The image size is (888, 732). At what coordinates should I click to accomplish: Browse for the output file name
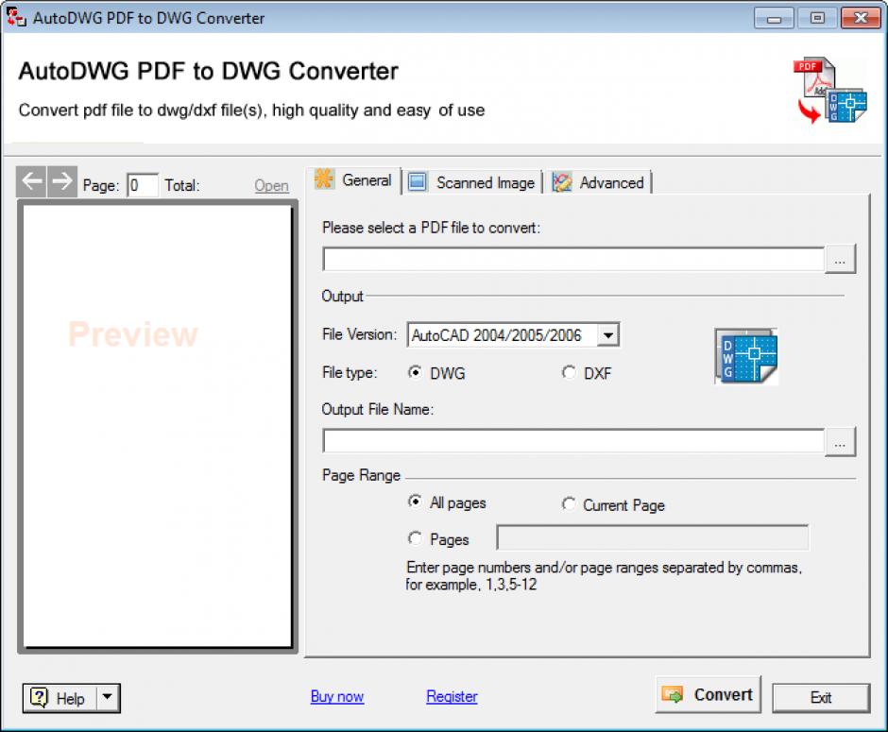point(840,442)
